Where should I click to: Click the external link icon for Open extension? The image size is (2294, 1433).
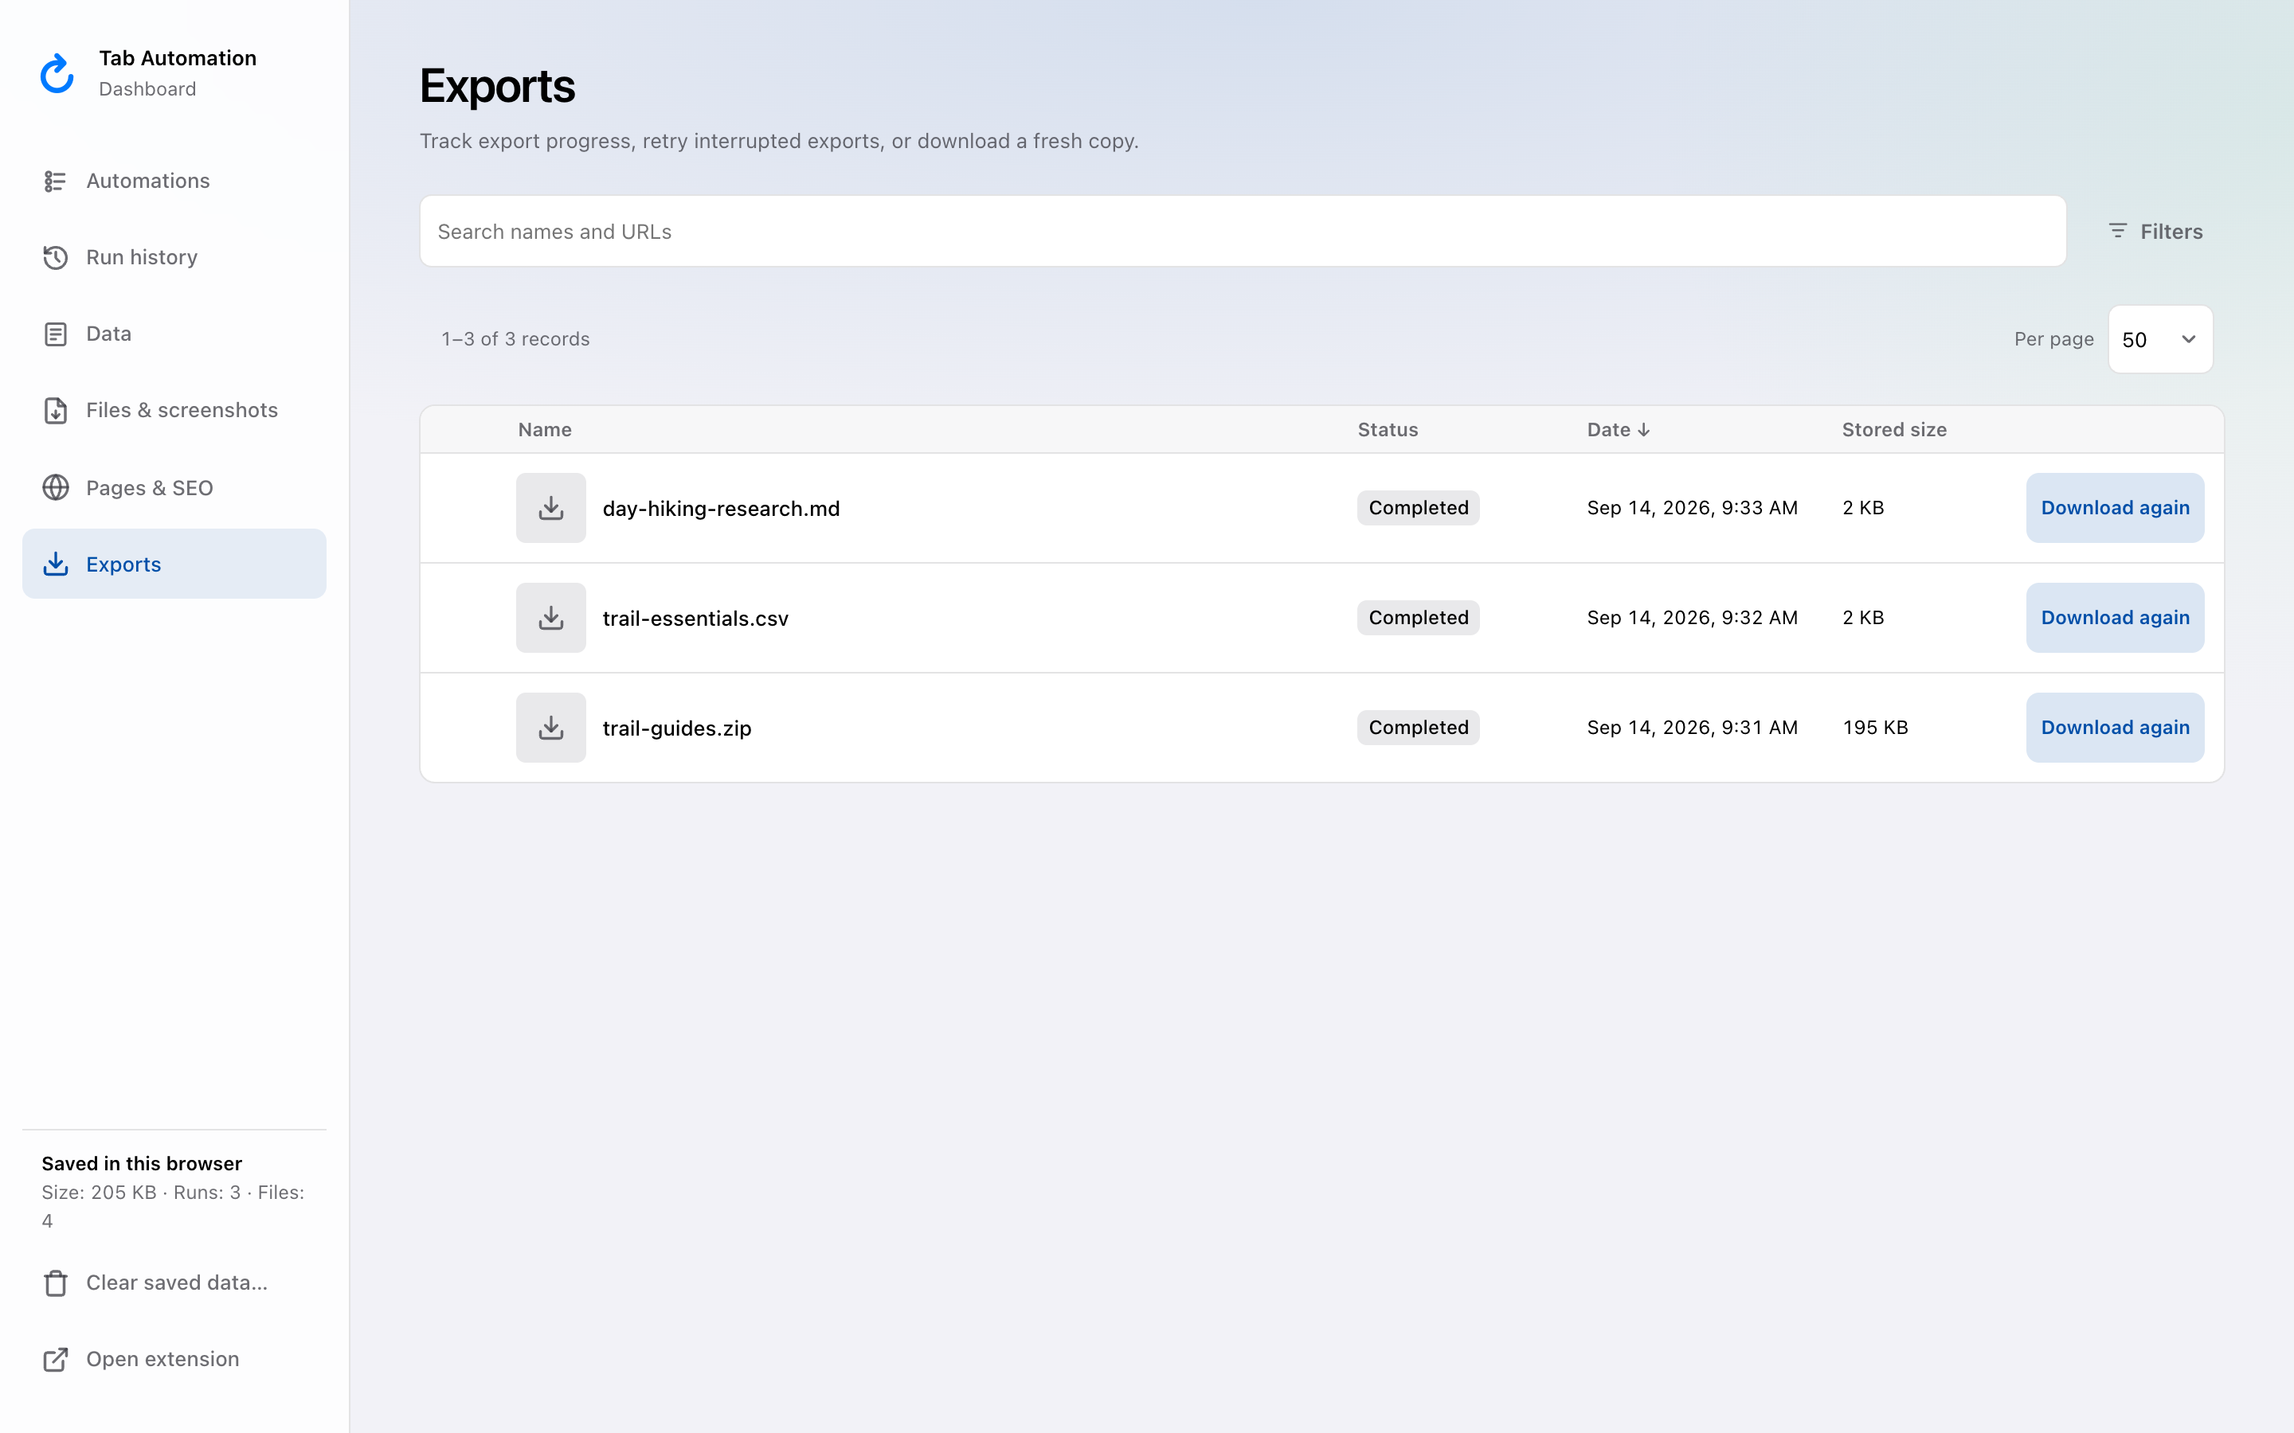click(x=55, y=1360)
